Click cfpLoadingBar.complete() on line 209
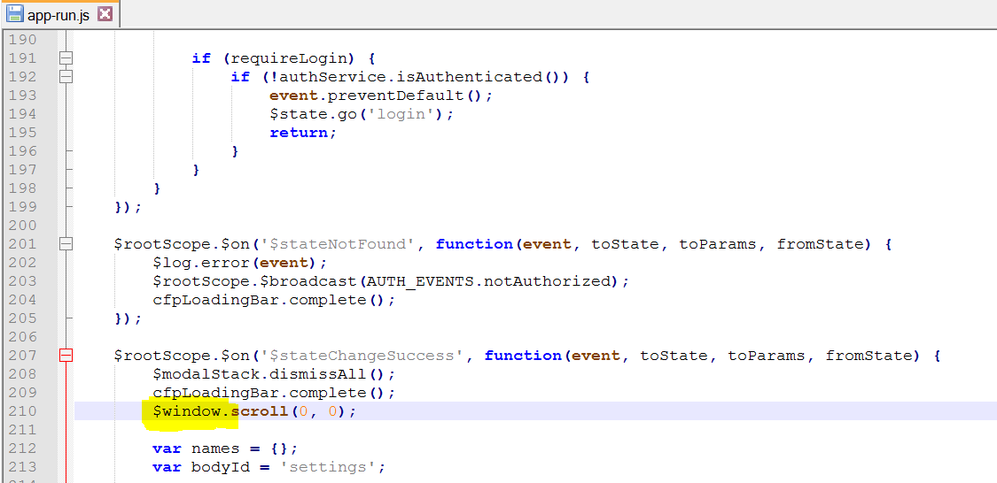997x483 pixels. pyautogui.click(x=274, y=392)
